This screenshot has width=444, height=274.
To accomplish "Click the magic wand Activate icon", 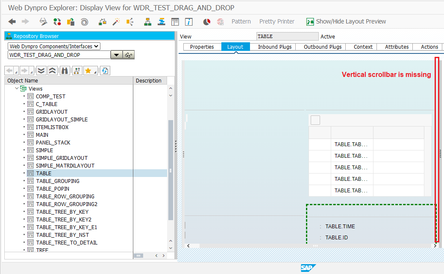I will 116,21.
